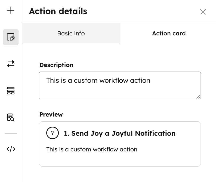This screenshot has height=182, width=216.
Task: Click the empty space below Description text
Action: point(120,92)
